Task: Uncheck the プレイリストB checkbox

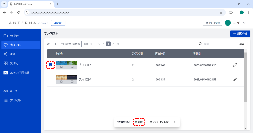Action: click(51, 65)
